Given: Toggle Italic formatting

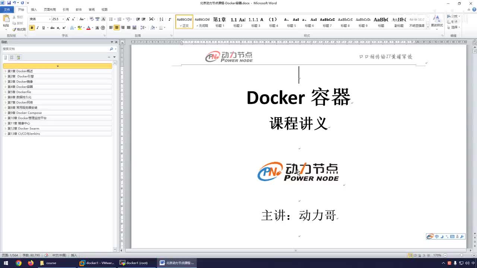Looking at the screenshot, I should click(38, 28).
